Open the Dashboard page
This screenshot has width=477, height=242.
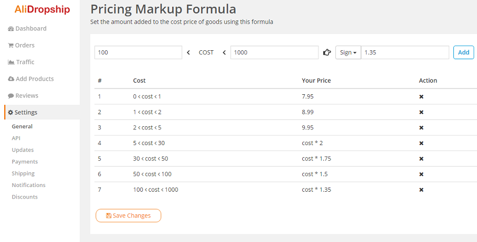30,29
